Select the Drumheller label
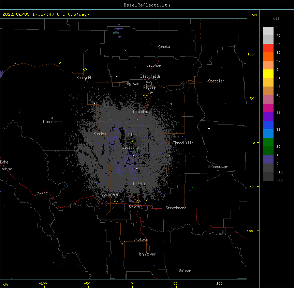 click(218, 167)
